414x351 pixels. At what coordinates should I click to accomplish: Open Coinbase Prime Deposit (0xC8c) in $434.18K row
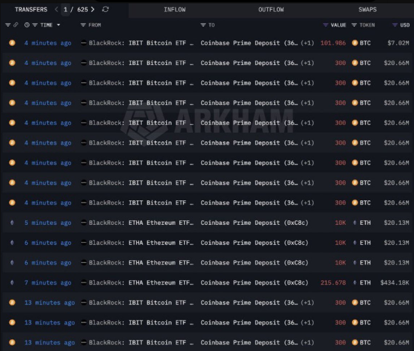click(x=255, y=283)
